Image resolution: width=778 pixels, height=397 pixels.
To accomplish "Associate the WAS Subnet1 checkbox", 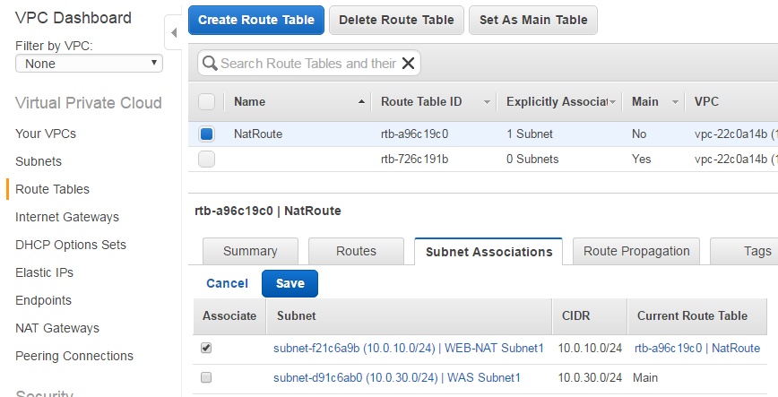I will coord(206,377).
